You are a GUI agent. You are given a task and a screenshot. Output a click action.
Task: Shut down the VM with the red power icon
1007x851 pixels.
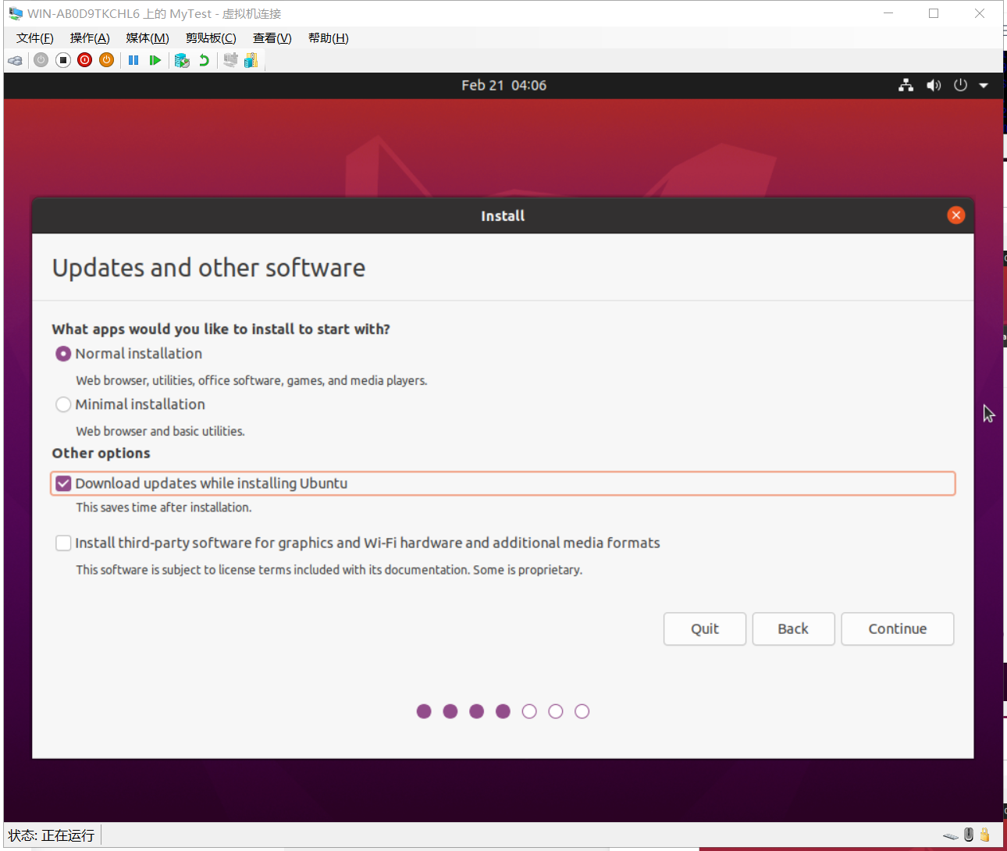[x=85, y=60]
